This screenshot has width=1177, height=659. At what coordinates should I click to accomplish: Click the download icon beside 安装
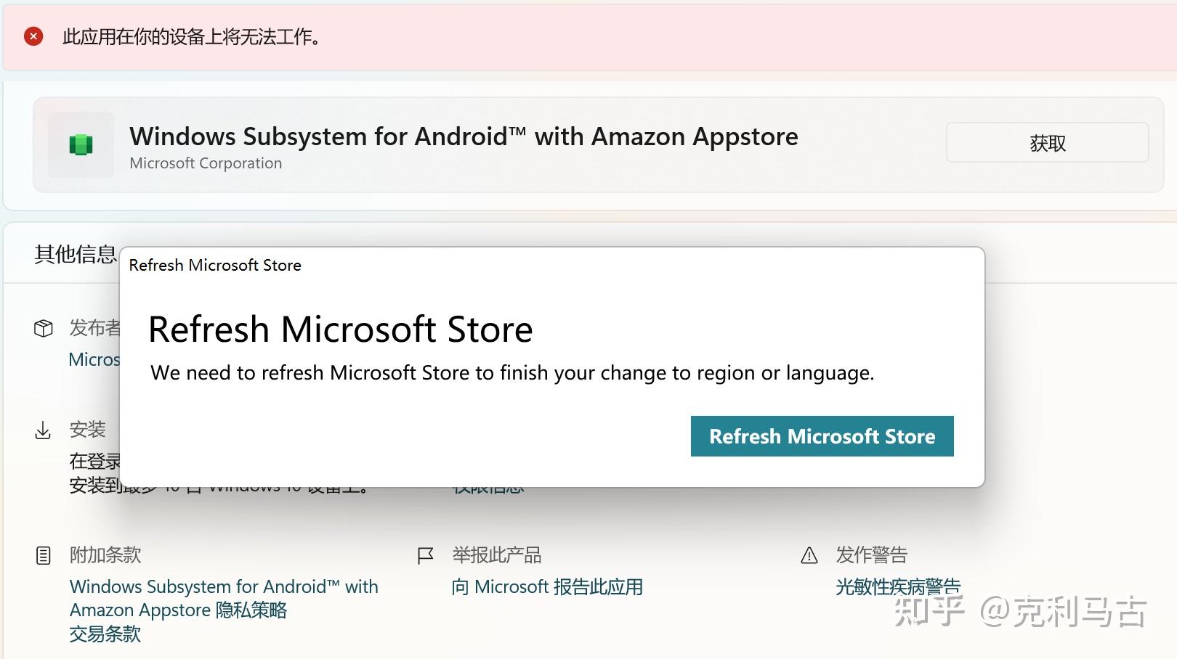coord(43,430)
